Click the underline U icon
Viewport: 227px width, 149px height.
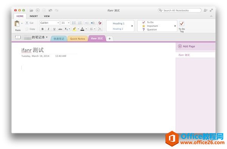(x=54, y=29)
